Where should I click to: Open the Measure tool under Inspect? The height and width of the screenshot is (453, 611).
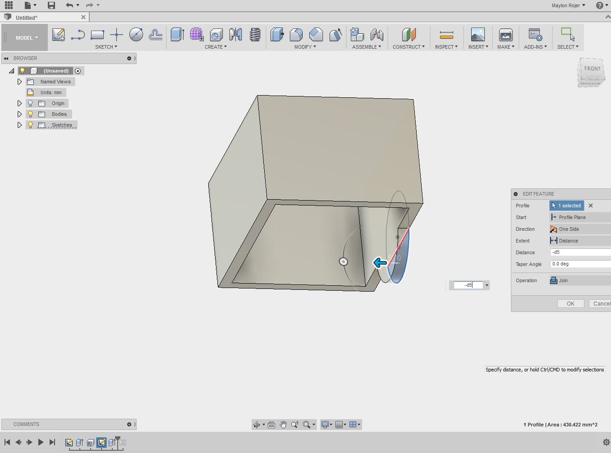(446, 35)
